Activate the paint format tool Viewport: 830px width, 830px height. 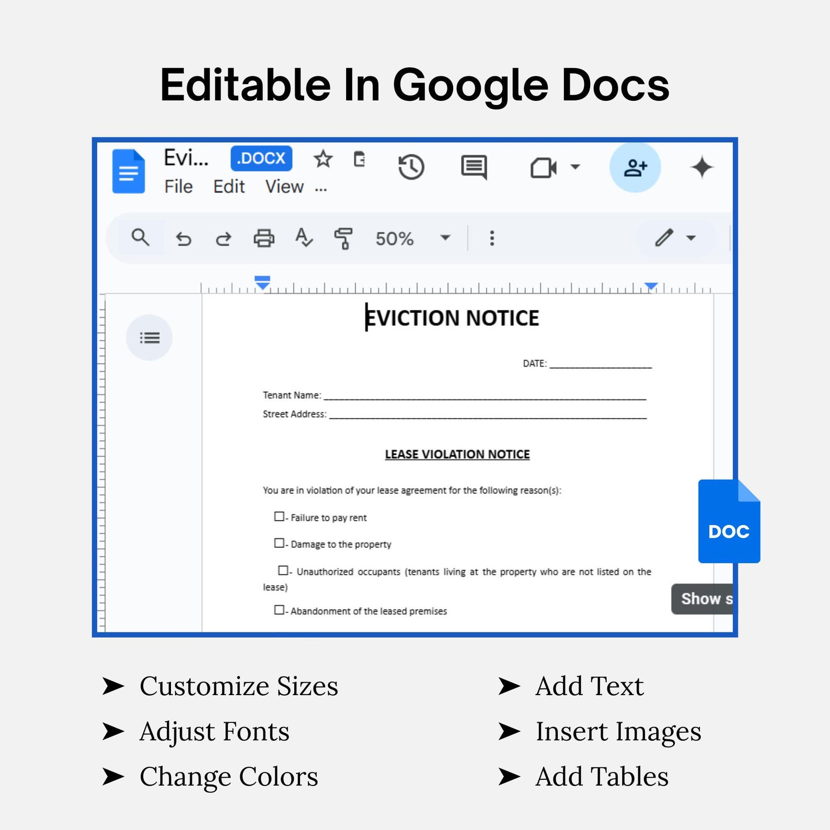click(343, 238)
